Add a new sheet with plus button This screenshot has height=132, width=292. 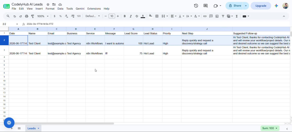pyautogui.click(x=12, y=128)
